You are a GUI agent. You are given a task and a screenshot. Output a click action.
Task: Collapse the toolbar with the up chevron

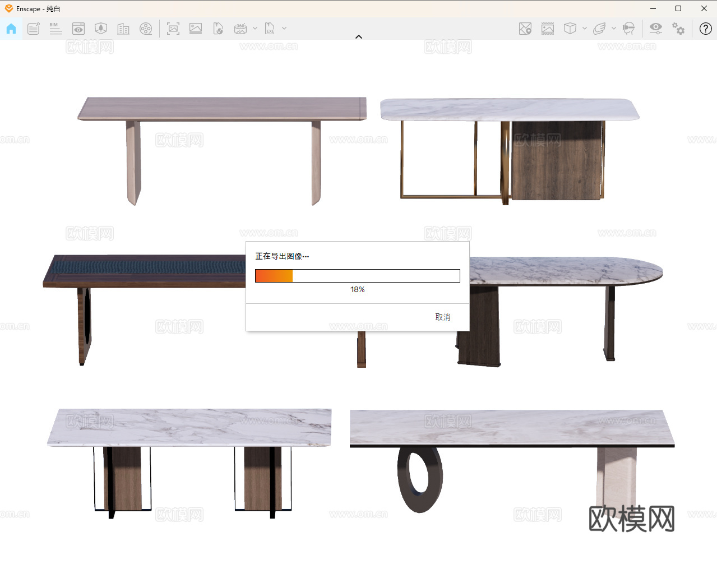(x=359, y=37)
